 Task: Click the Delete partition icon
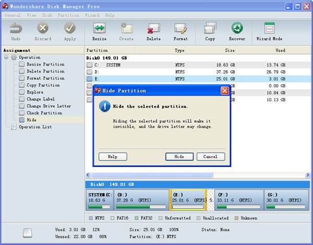(x=153, y=28)
